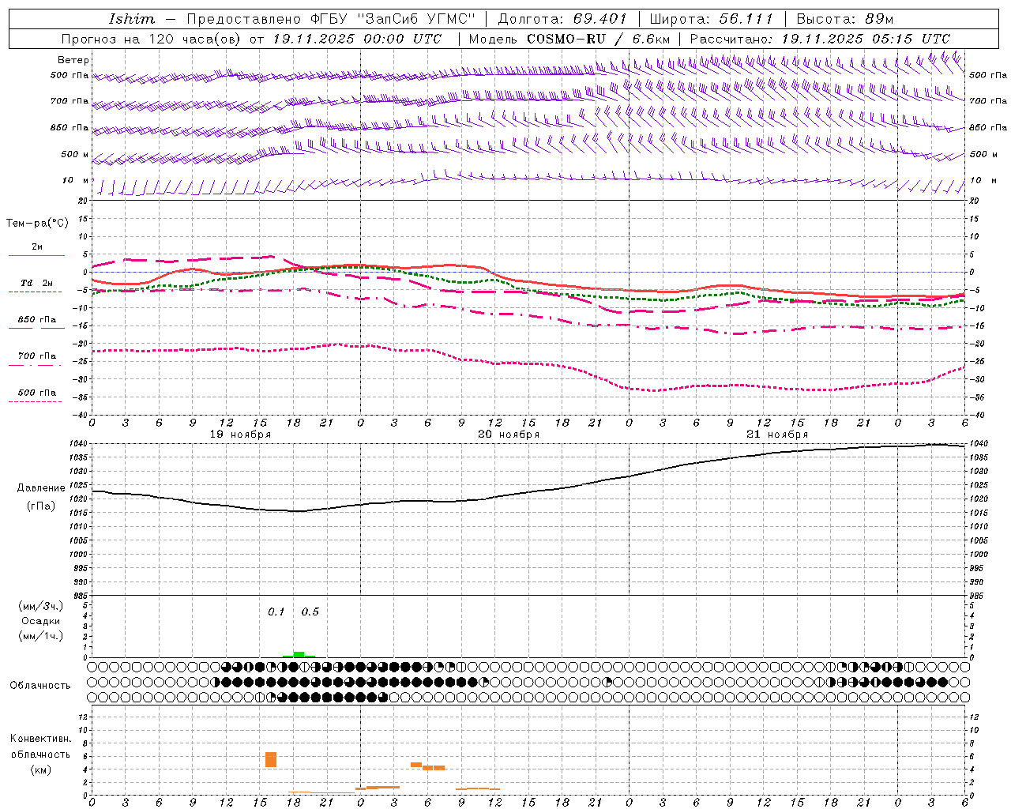The image size is (1011, 809).
Task: Click the "Конвективн." convective cloud label
Action: pos(41,739)
